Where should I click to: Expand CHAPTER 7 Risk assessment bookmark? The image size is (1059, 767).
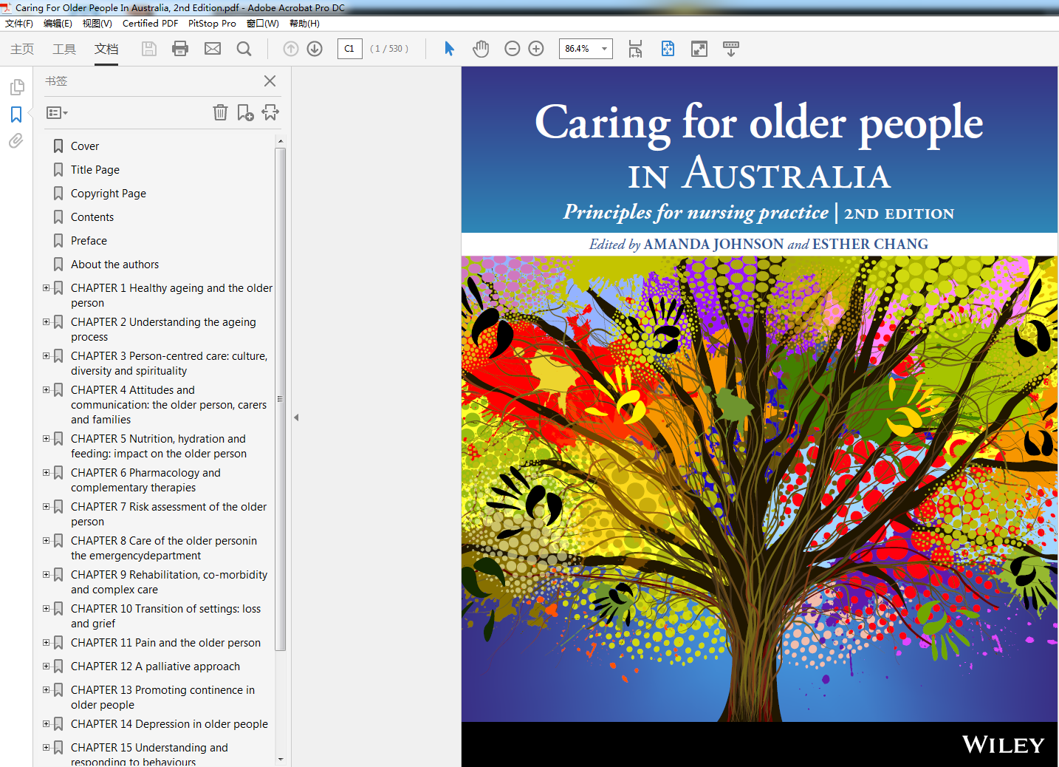coord(46,507)
